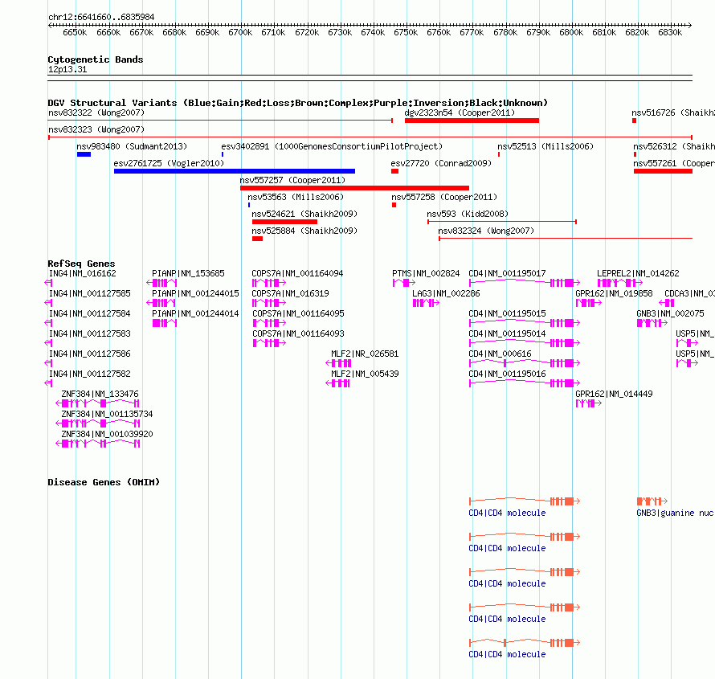Select the PIANP|NM_001244014 gene glyph

(x=165, y=323)
